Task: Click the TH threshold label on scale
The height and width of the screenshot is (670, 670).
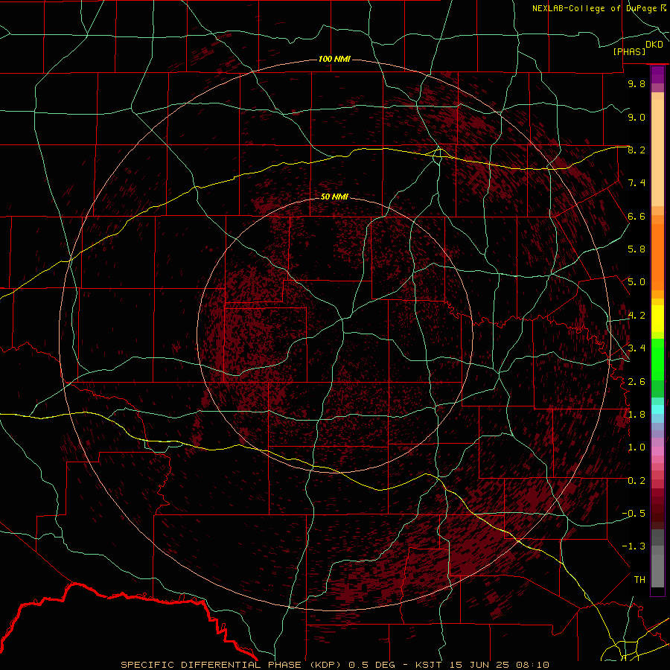Action: coord(639,579)
